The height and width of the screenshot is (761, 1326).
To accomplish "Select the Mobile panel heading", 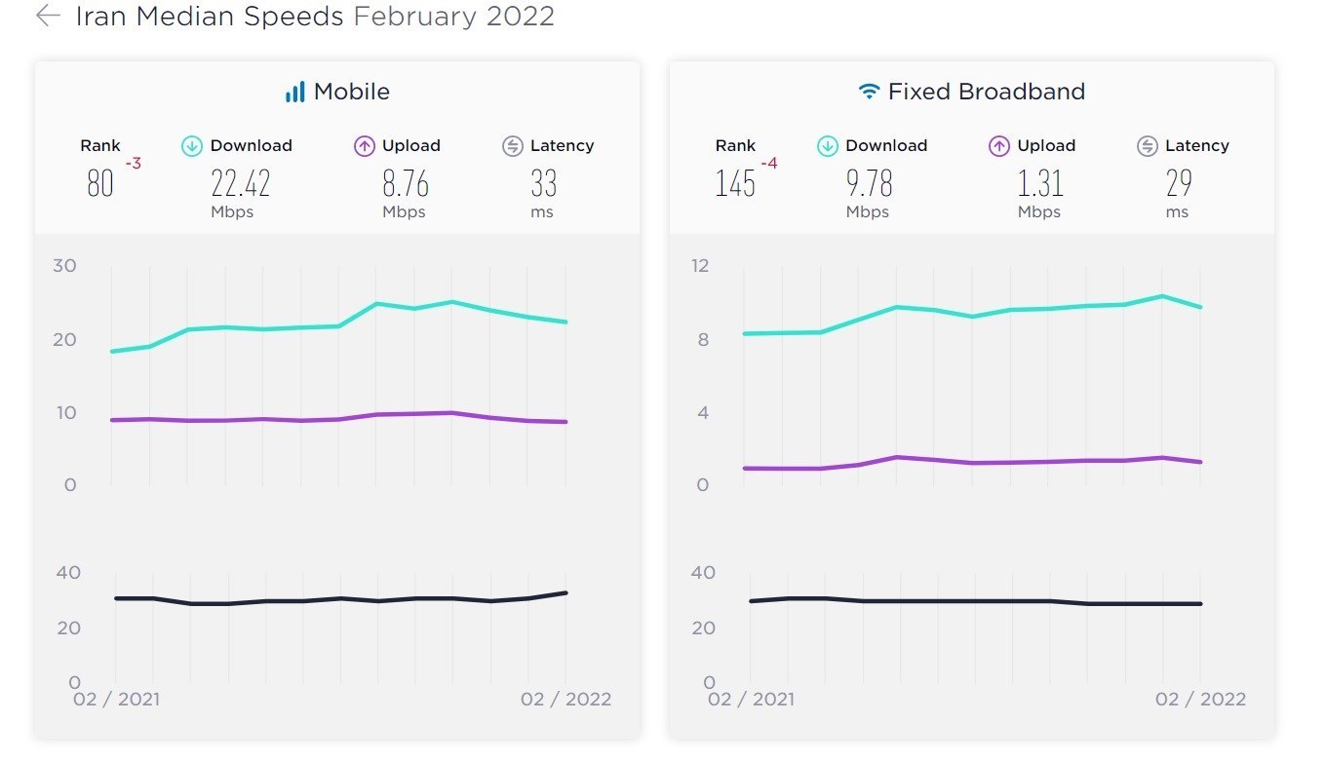I will pos(351,92).
